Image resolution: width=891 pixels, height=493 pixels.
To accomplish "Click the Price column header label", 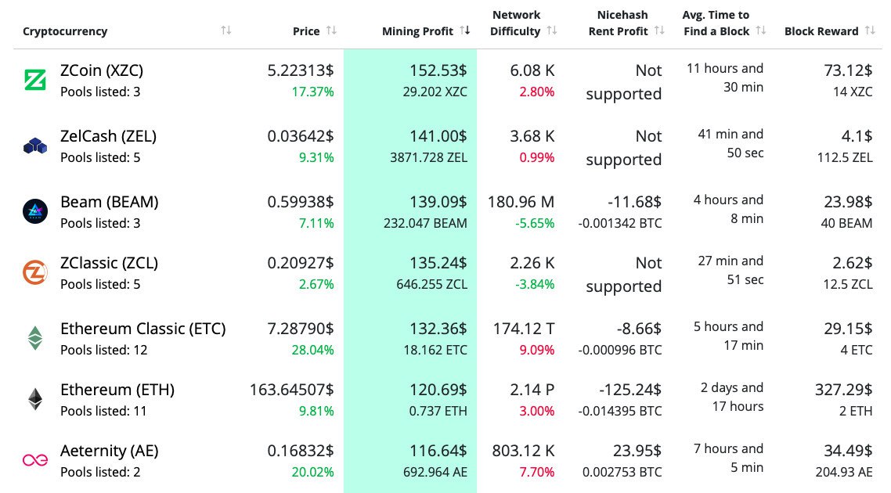I will coord(306,31).
